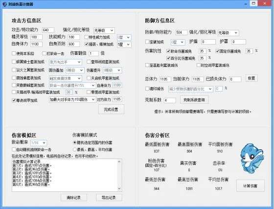Image resolution: width=274 pixels, height=209 pixels.
Task: Open the 加最大对手体力15%固伤 dropdown
Action: pyautogui.click(x=72, y=100)
